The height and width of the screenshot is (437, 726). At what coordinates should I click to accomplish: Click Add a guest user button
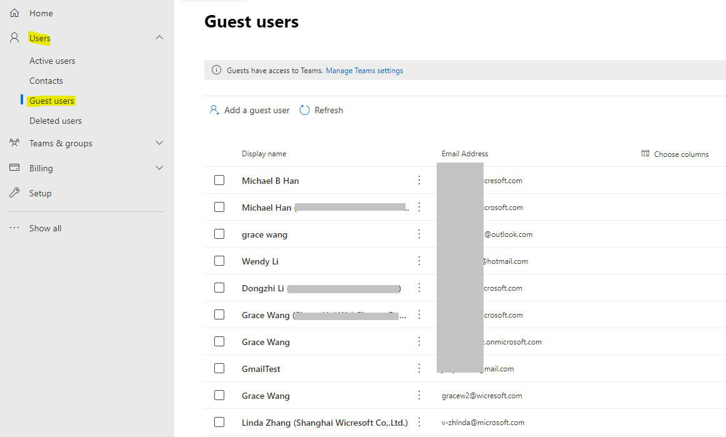249,110
